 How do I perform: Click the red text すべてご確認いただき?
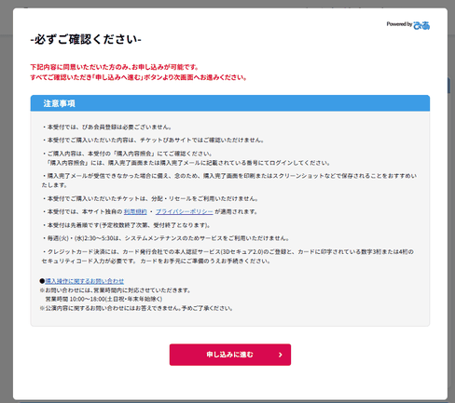click(61, 77)
